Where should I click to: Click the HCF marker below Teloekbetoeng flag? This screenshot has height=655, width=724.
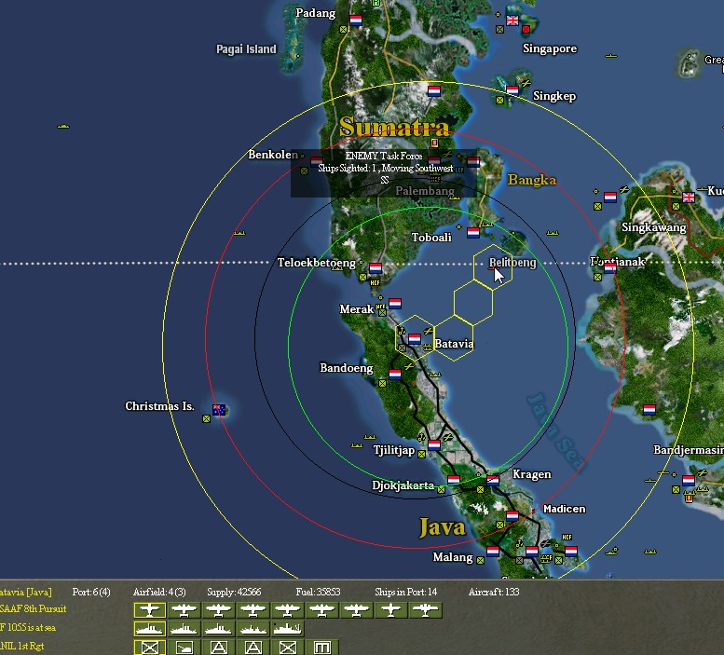375,282
